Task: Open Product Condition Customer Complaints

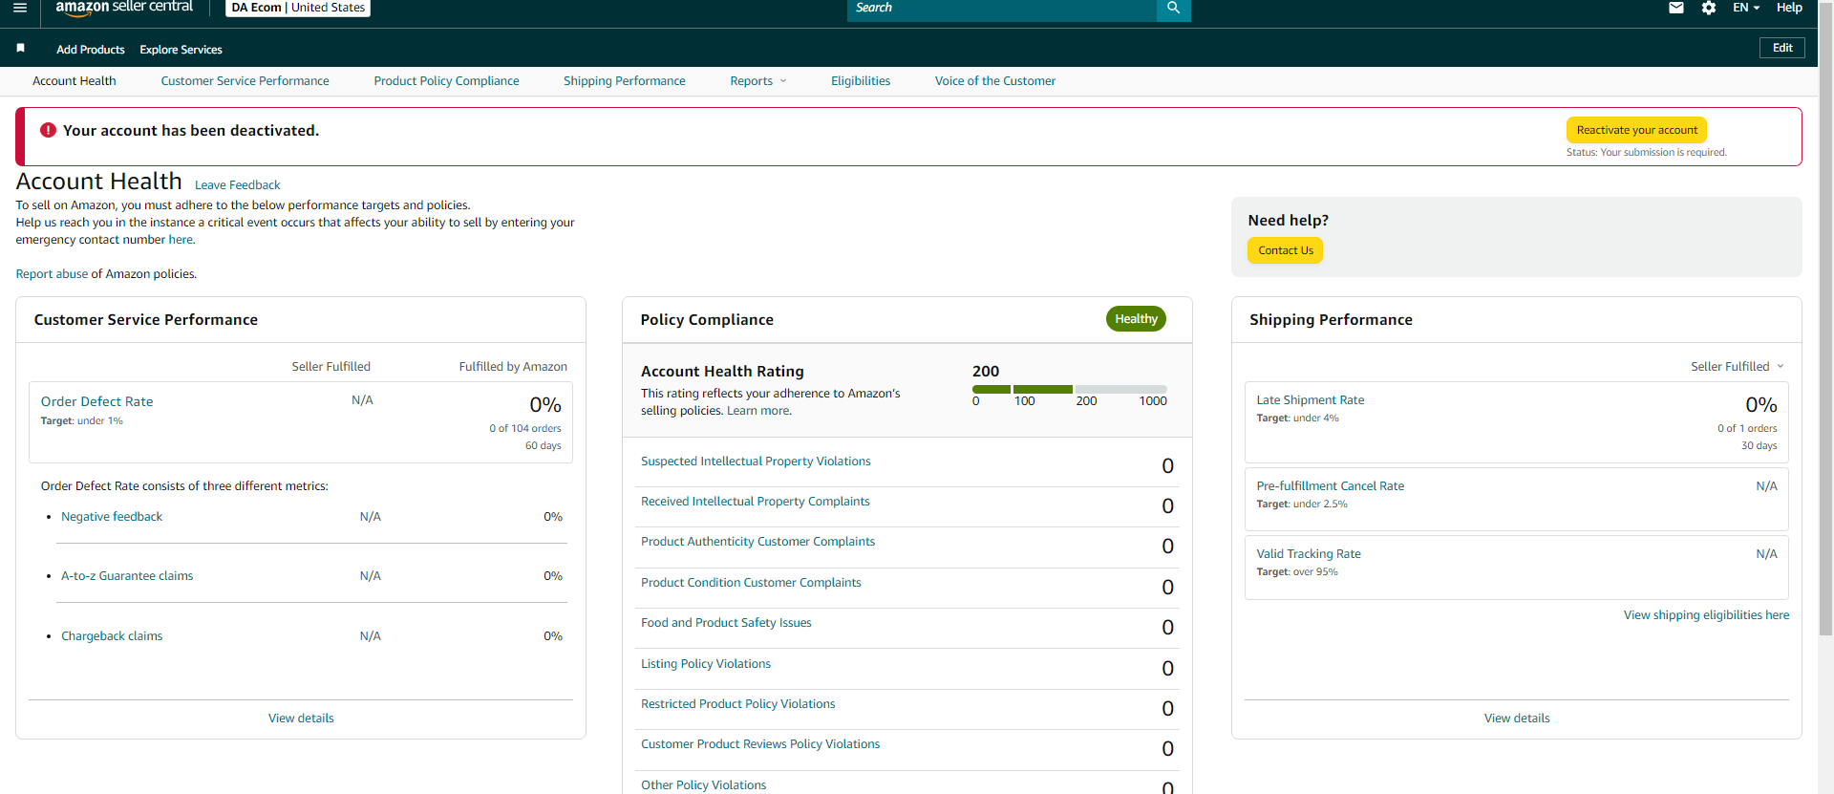Action: [x=751, y=583]
